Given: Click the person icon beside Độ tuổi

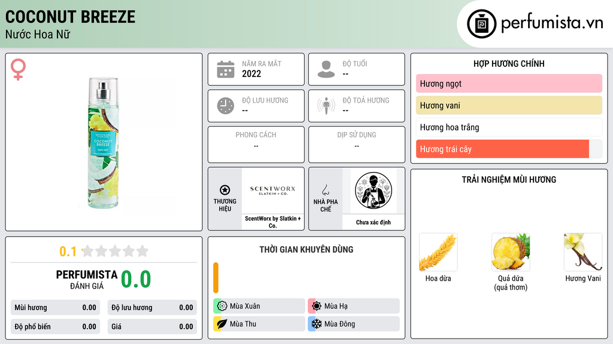Looking at the screenshot, I should (326, 69).
